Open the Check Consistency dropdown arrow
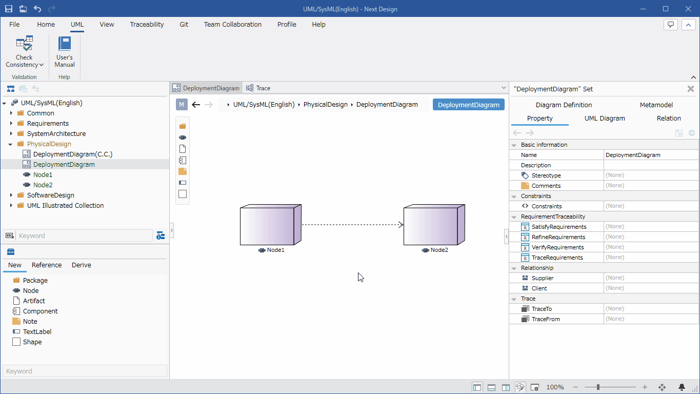The width and height of the screenshot is (700, 394). point(42,65)
